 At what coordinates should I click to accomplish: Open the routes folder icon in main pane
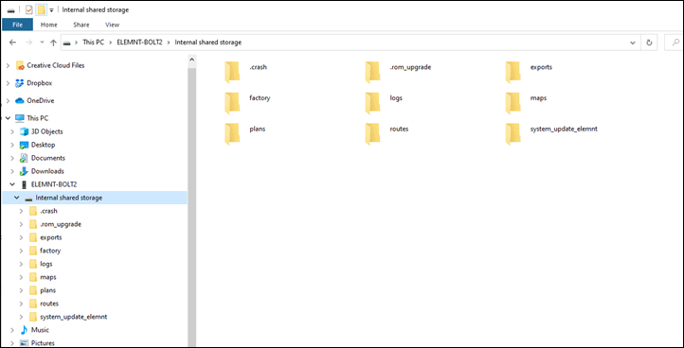tap(372, 133)
